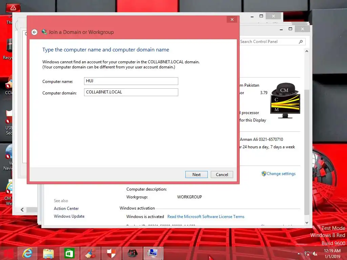Select the USB Security desktop shortcut
This screenshot has height=260, width=347.
9,122
